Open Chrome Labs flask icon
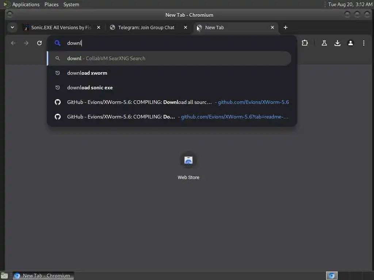374x280 pixels. pos(324,43)
